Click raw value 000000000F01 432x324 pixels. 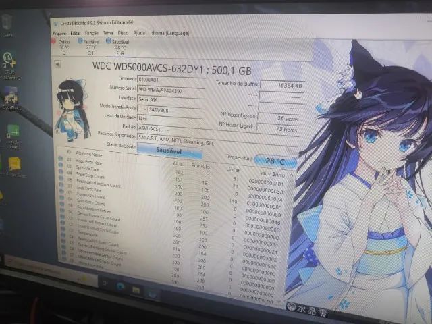pyautogui.click(x=265, y=182)
